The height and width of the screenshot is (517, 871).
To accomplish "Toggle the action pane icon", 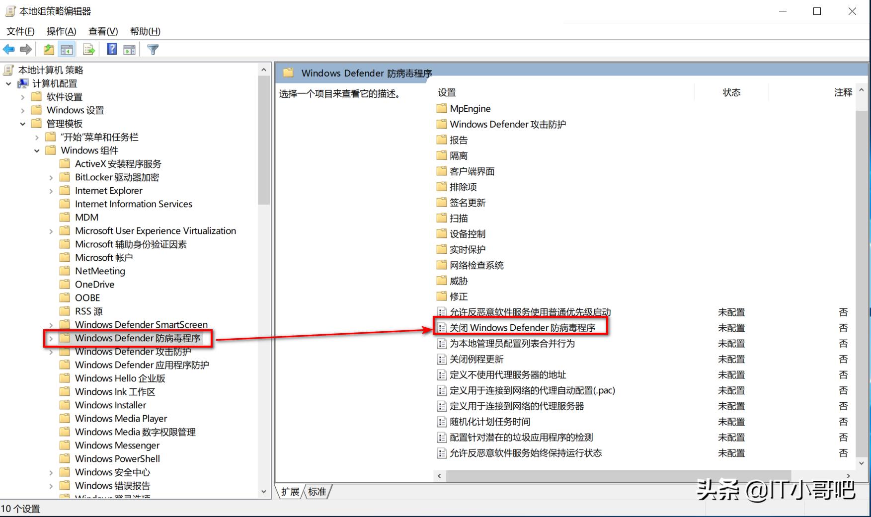I will pos(130,49).
